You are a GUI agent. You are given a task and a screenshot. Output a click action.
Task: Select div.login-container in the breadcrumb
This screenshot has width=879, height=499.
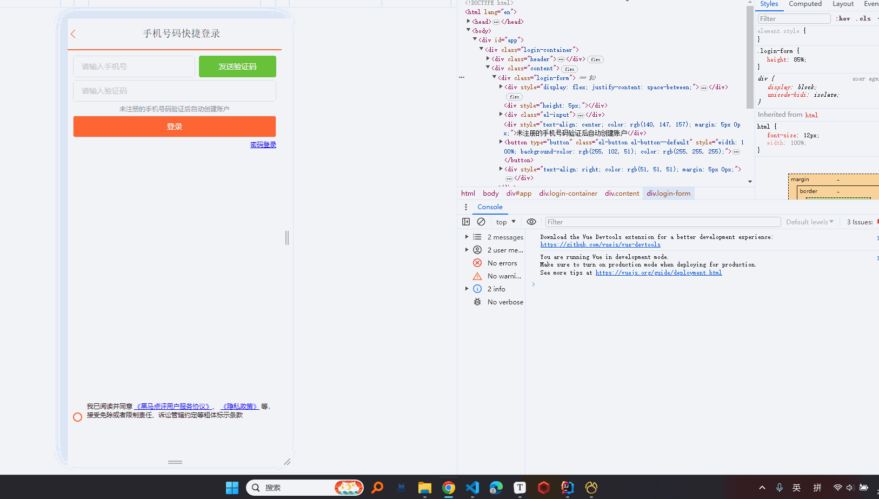tap(568, 193)
